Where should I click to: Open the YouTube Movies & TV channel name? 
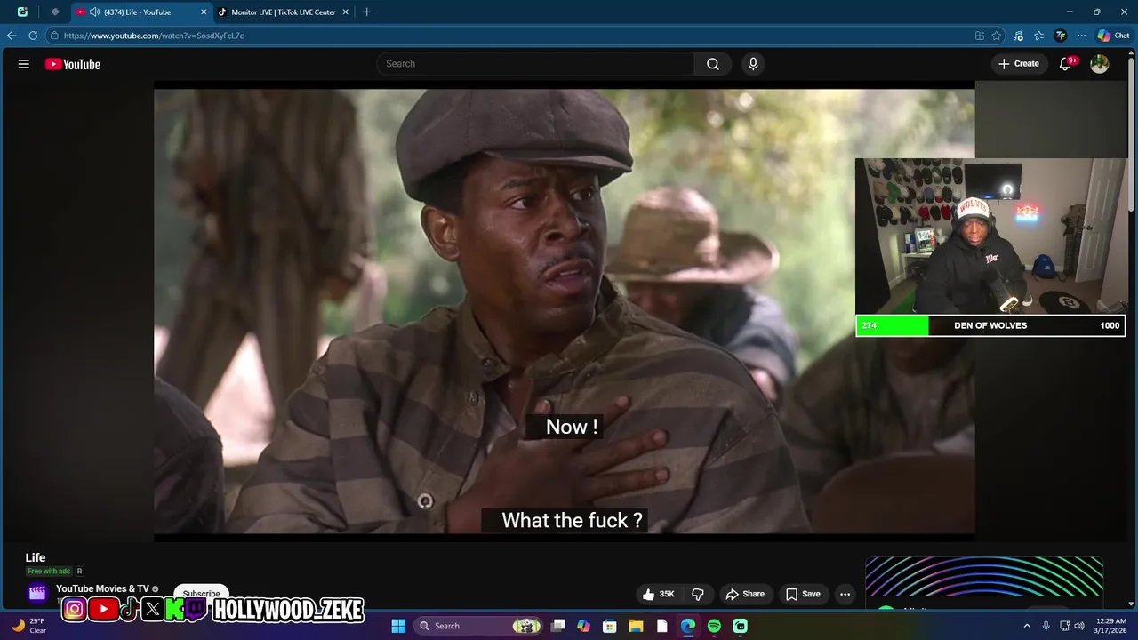pyautogui.click(x=102, y=588)
